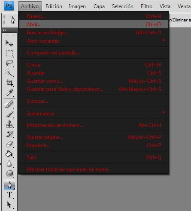Select the Blur tool
This screenshot has height=211, width=191.
9,164
